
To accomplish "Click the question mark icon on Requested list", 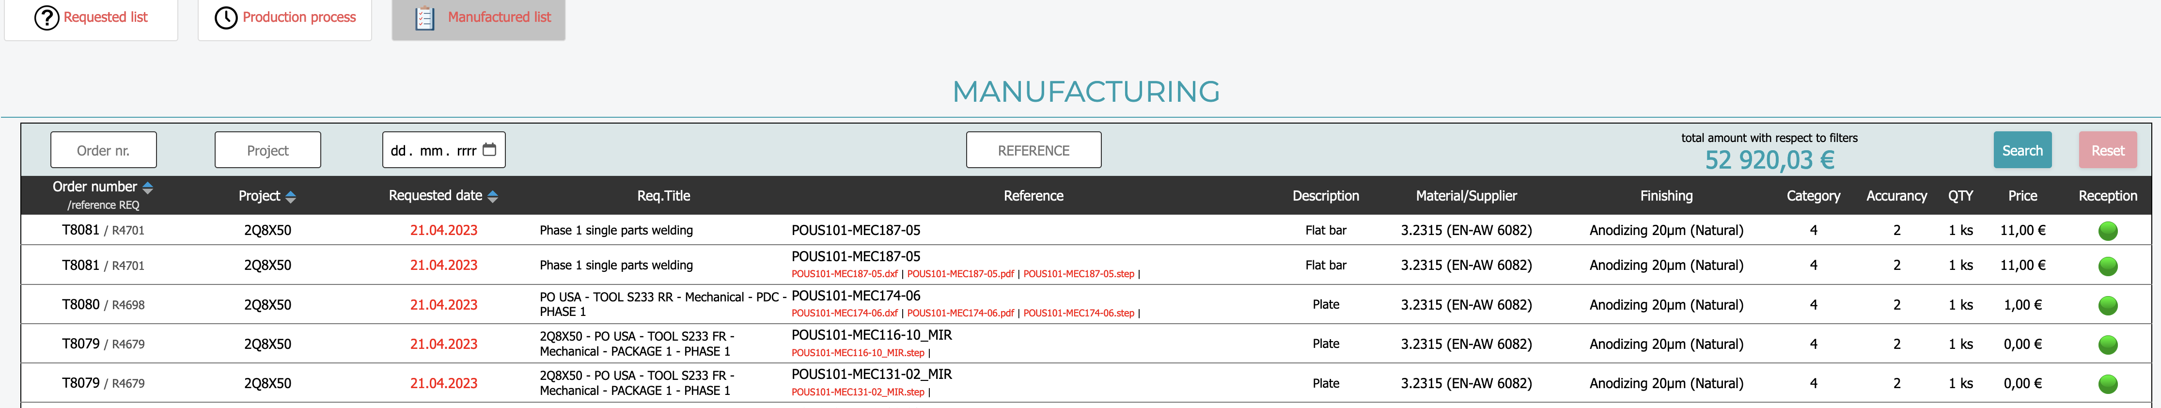I will tap(46, 17).
